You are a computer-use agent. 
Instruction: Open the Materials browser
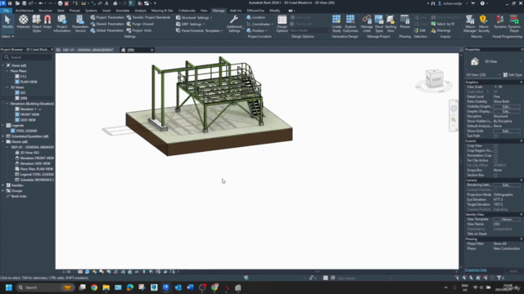23,23
